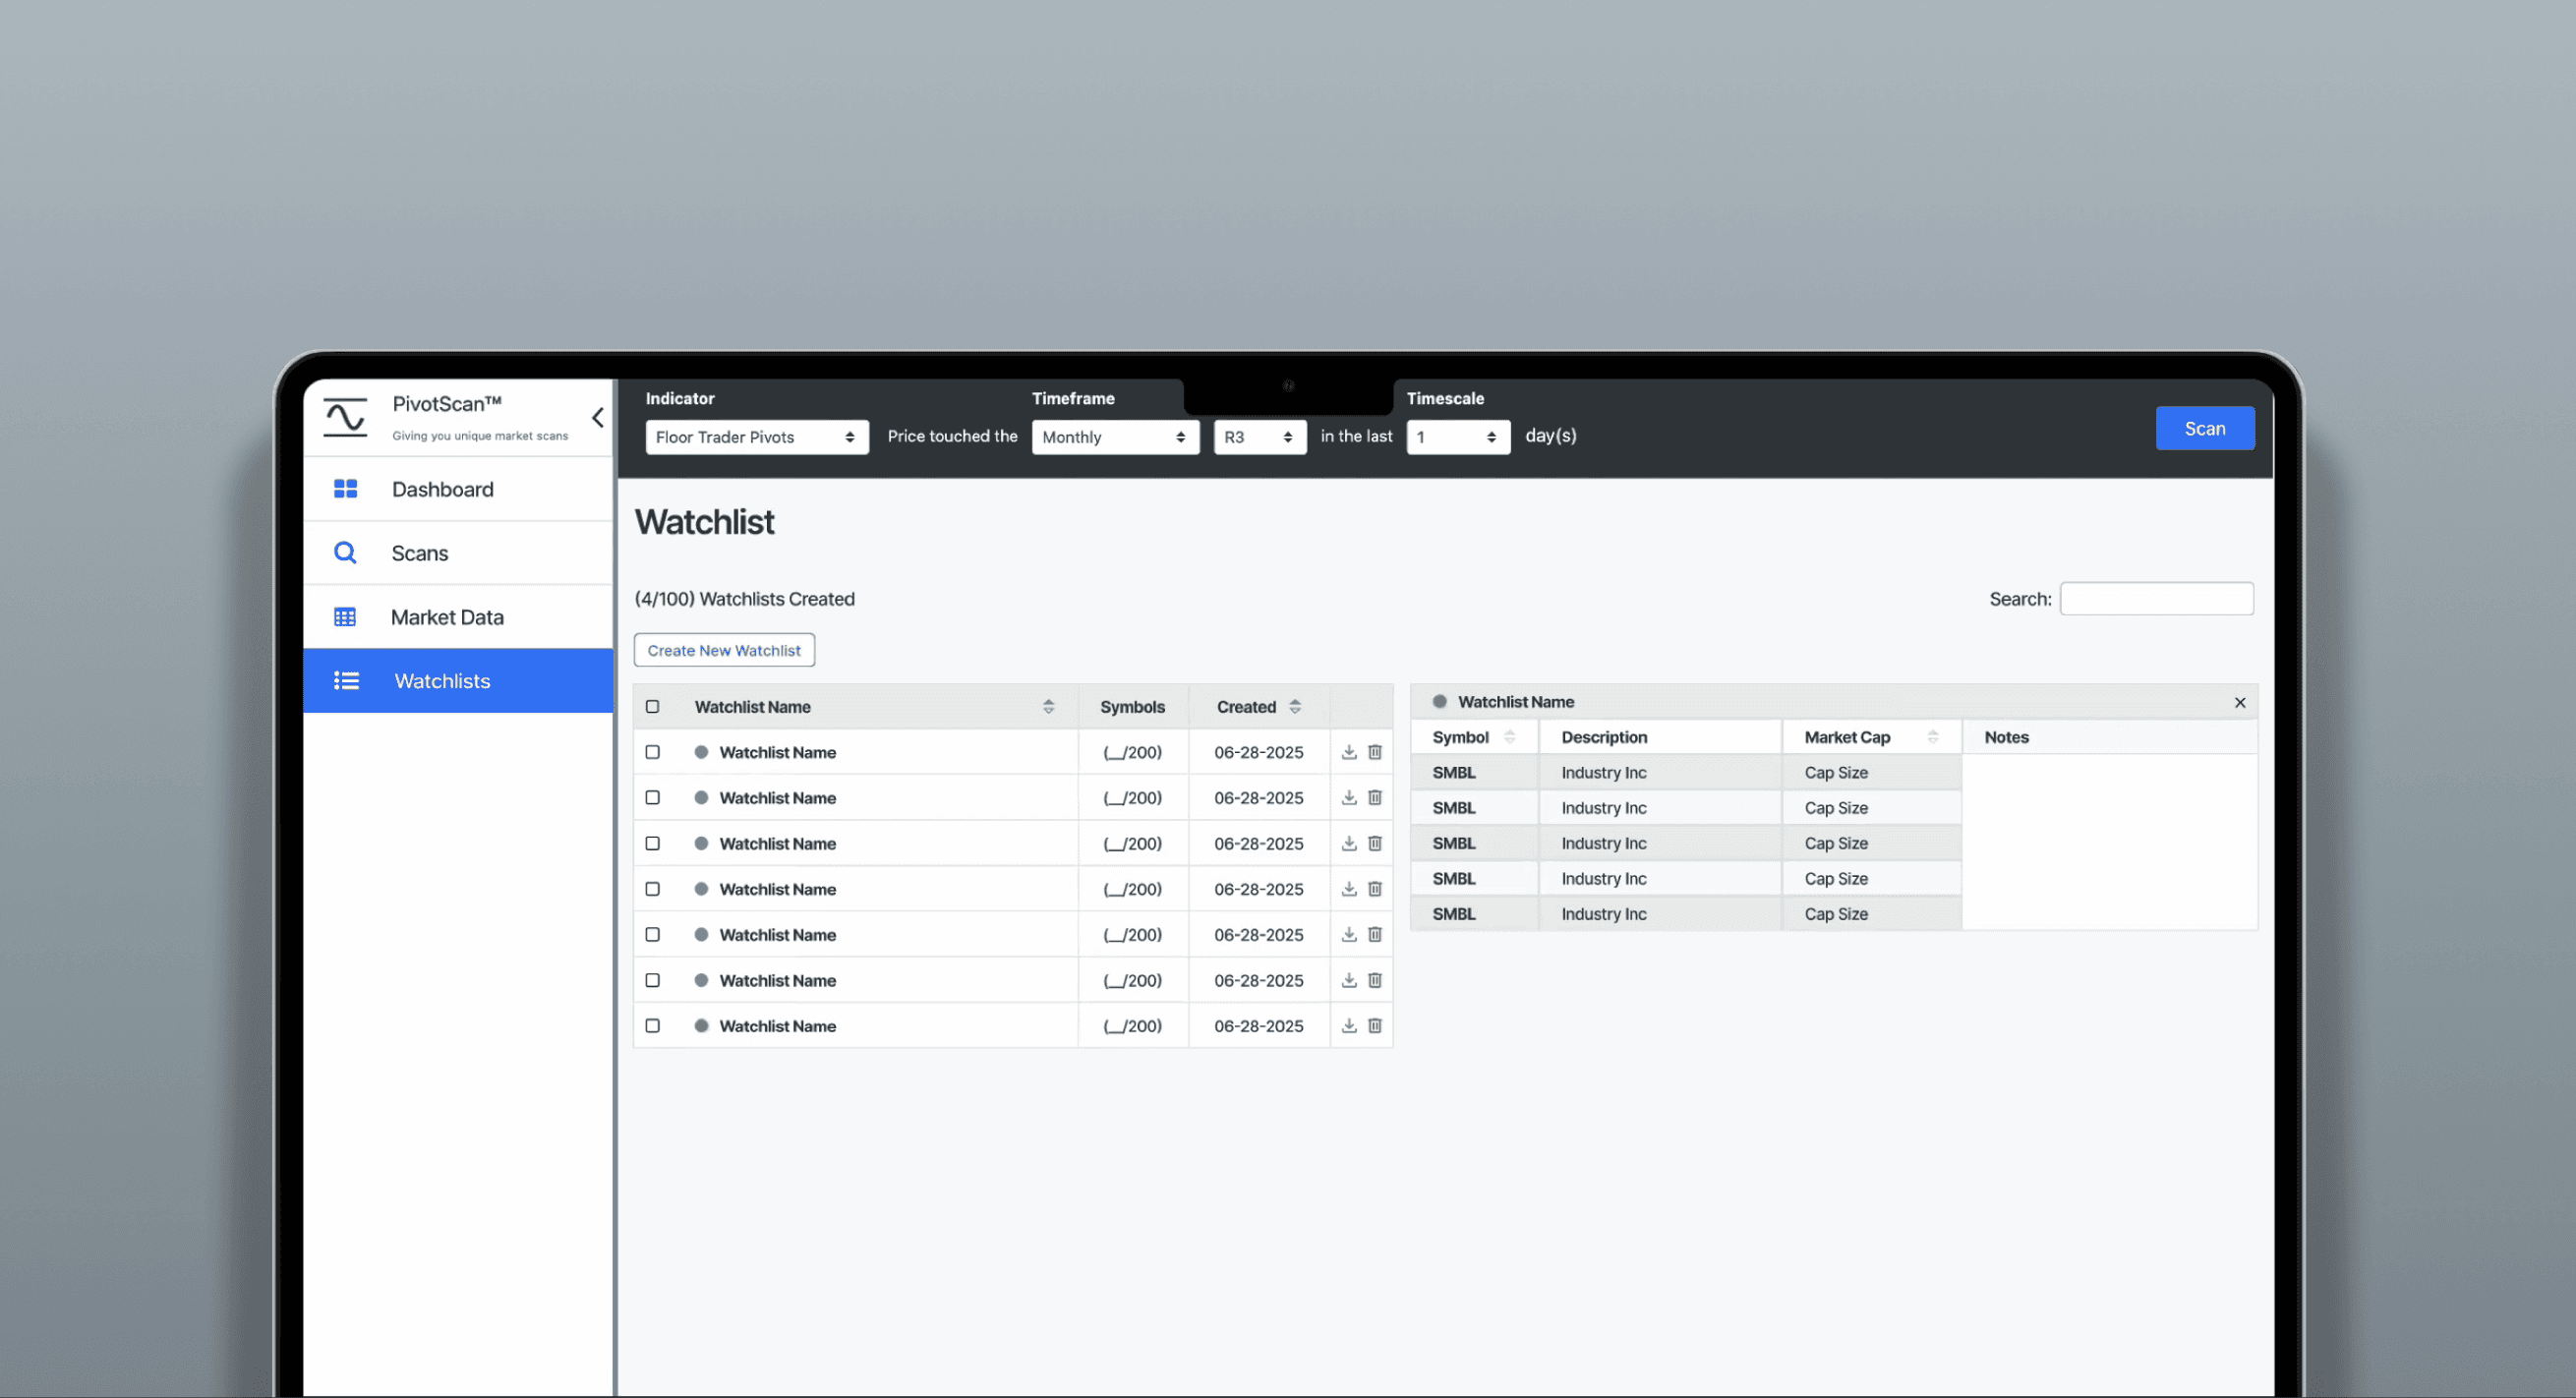2576x1398 pixels.
Task: Open the Monthly timeframe dropdown
Action: pyautogui.click(x=1116, y=437)
